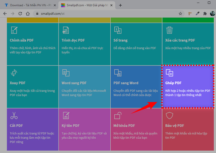Maximize the browser window
The width and height of the screenshot is (216, 153).
point(209,3)
